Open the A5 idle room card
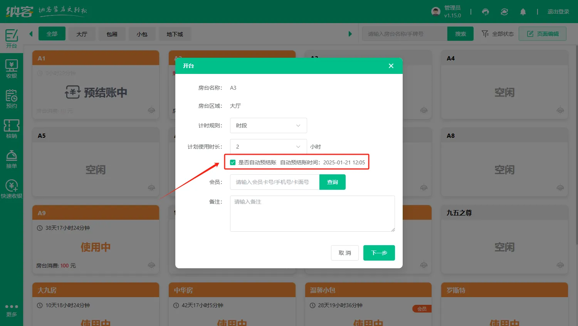 click(96, 162)
